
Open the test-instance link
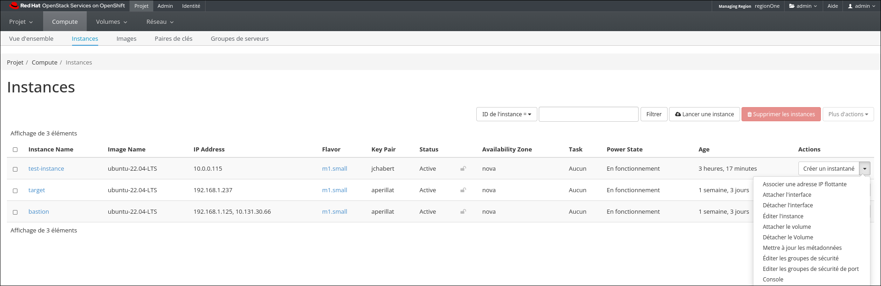46,168
